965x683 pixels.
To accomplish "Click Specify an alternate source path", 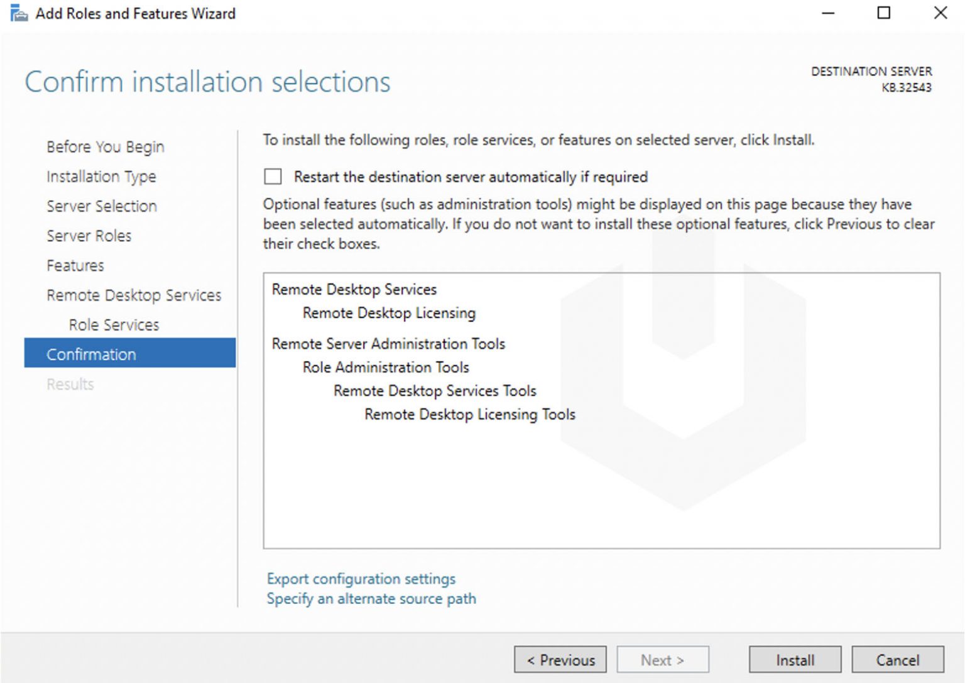I will pyautogui.click(x=371, y=599).
